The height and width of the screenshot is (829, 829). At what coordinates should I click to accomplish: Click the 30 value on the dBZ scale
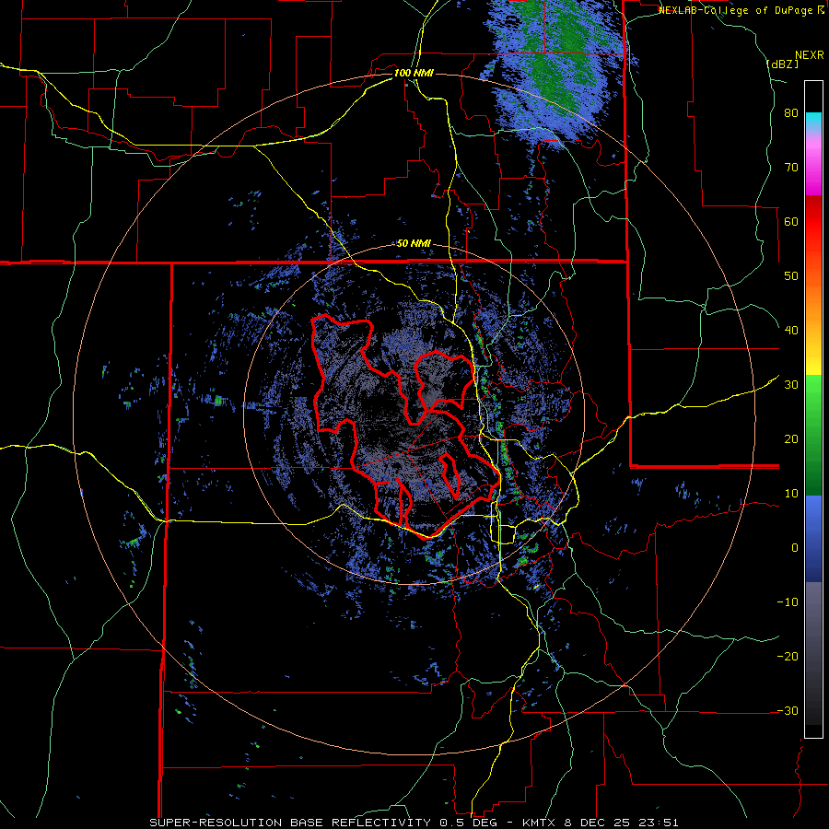point(791,385)
